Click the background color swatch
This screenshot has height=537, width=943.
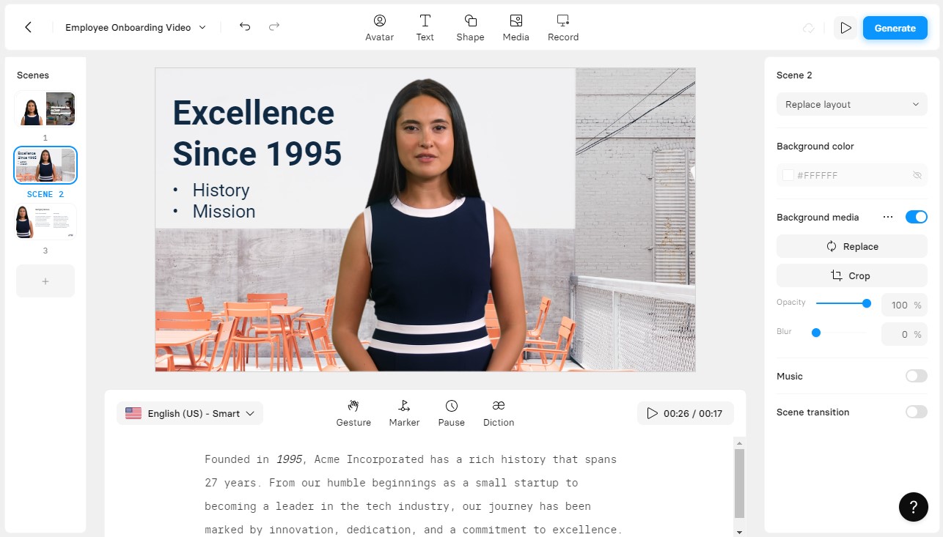point(788,175)
